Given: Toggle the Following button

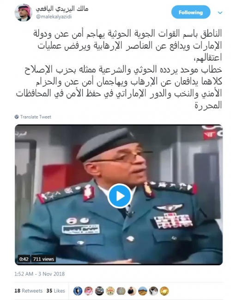Looking at the screenshot, I should pyautogui.click(x=190, y=12).
